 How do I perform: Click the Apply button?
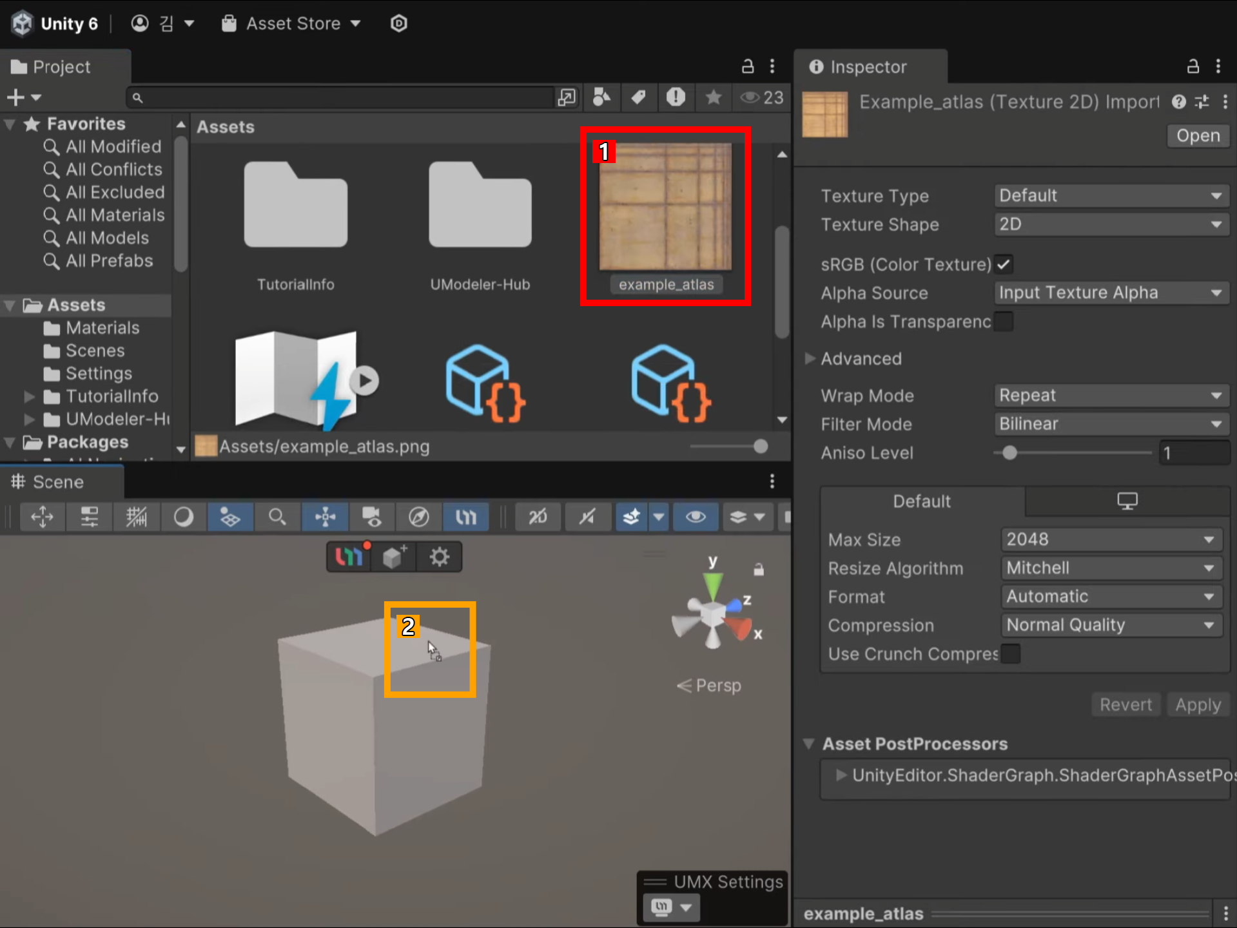click(1198, 705)
